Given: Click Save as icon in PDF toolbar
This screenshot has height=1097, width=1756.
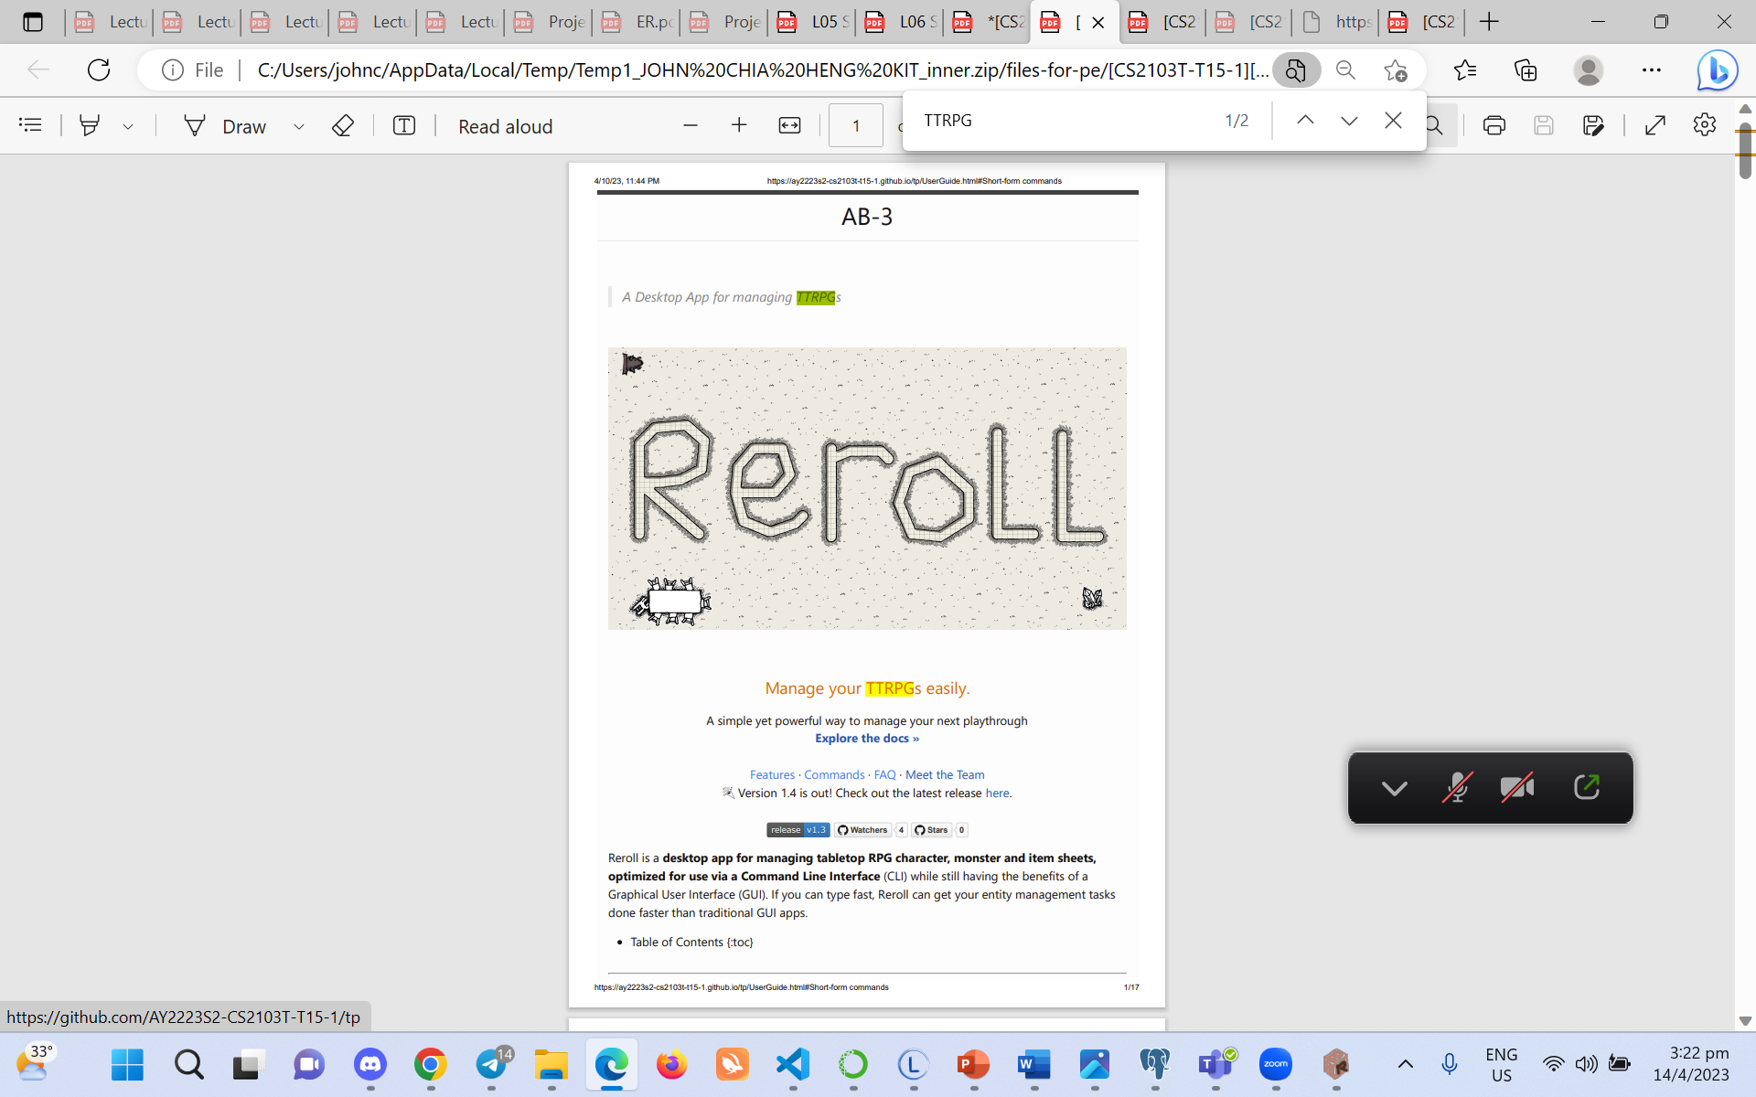Looking at the screenshot, I should pos(1592,125).
